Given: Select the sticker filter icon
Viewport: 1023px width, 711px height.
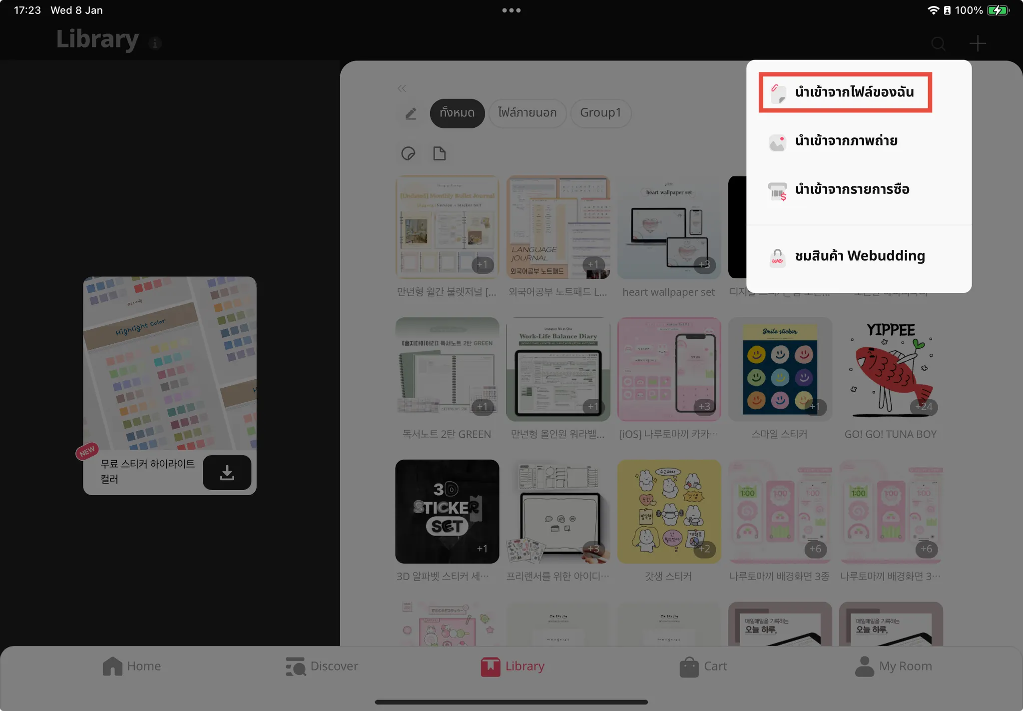Looking at the screenshot, I should (x=409, y=153).
